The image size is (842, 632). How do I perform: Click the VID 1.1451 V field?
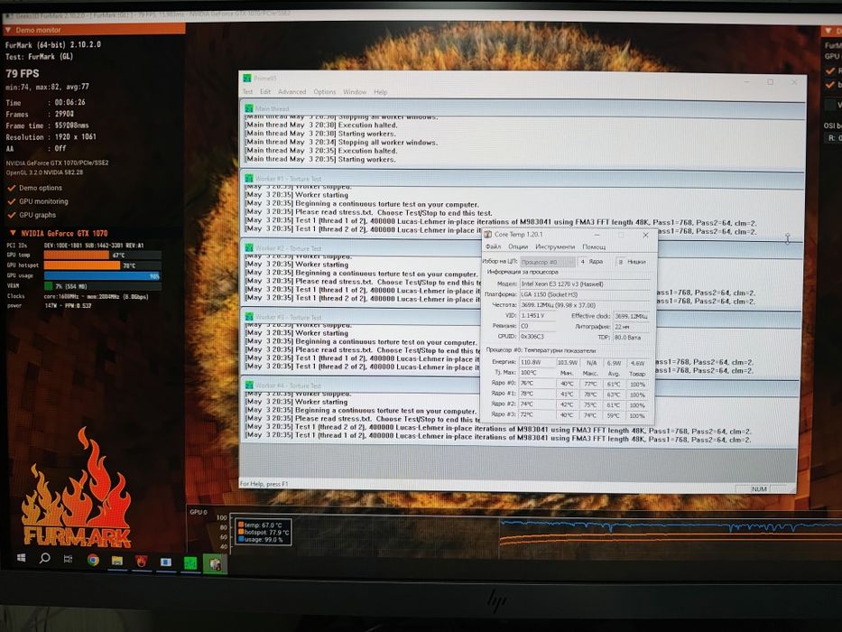(x=538, y=315)
